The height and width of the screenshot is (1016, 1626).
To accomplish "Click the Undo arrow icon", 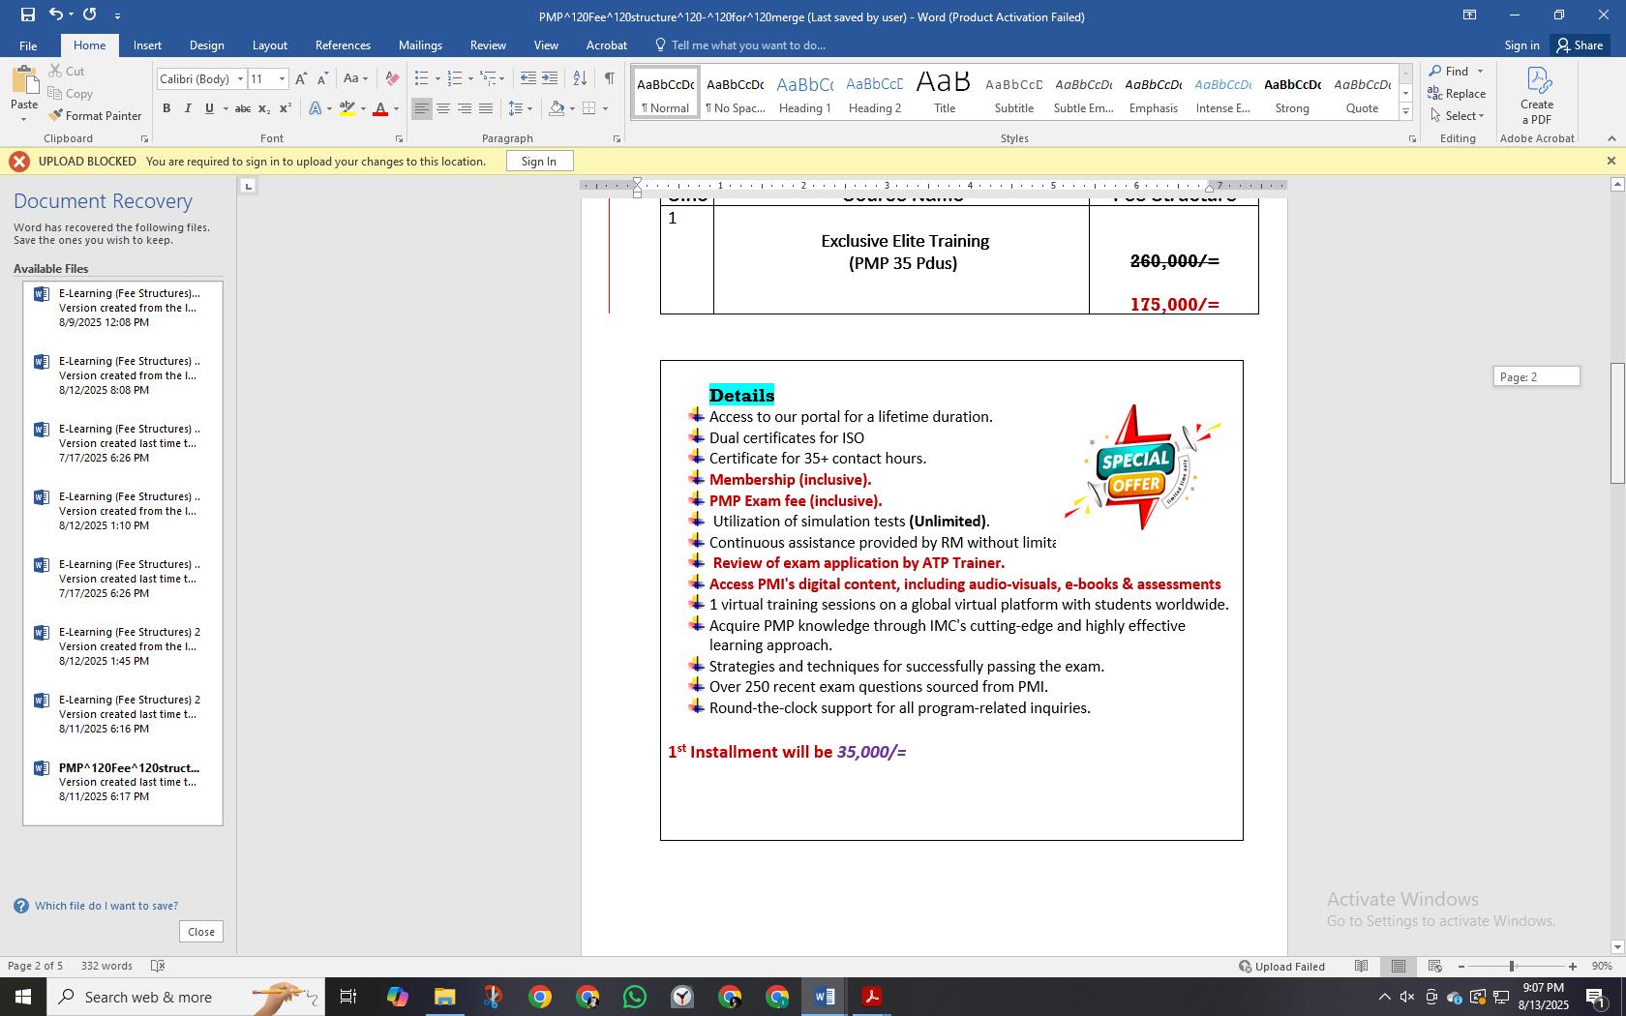I will click(x=56, y=15).
